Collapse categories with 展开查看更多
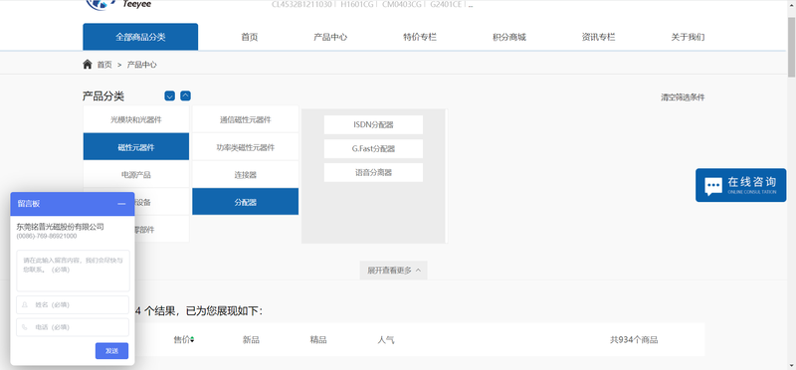The width and height of the screenshot is (796, 370). point(393,270)
